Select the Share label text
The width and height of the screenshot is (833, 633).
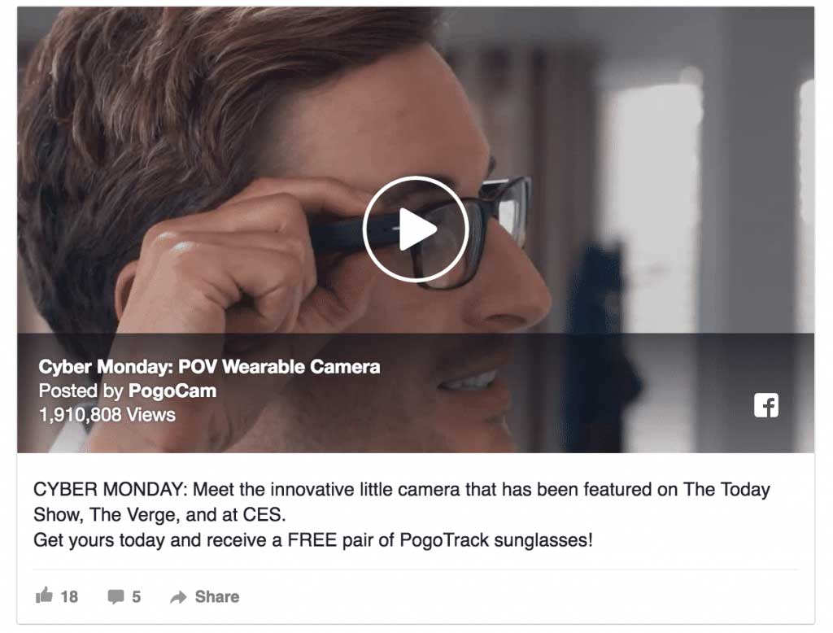pos(216,596)
